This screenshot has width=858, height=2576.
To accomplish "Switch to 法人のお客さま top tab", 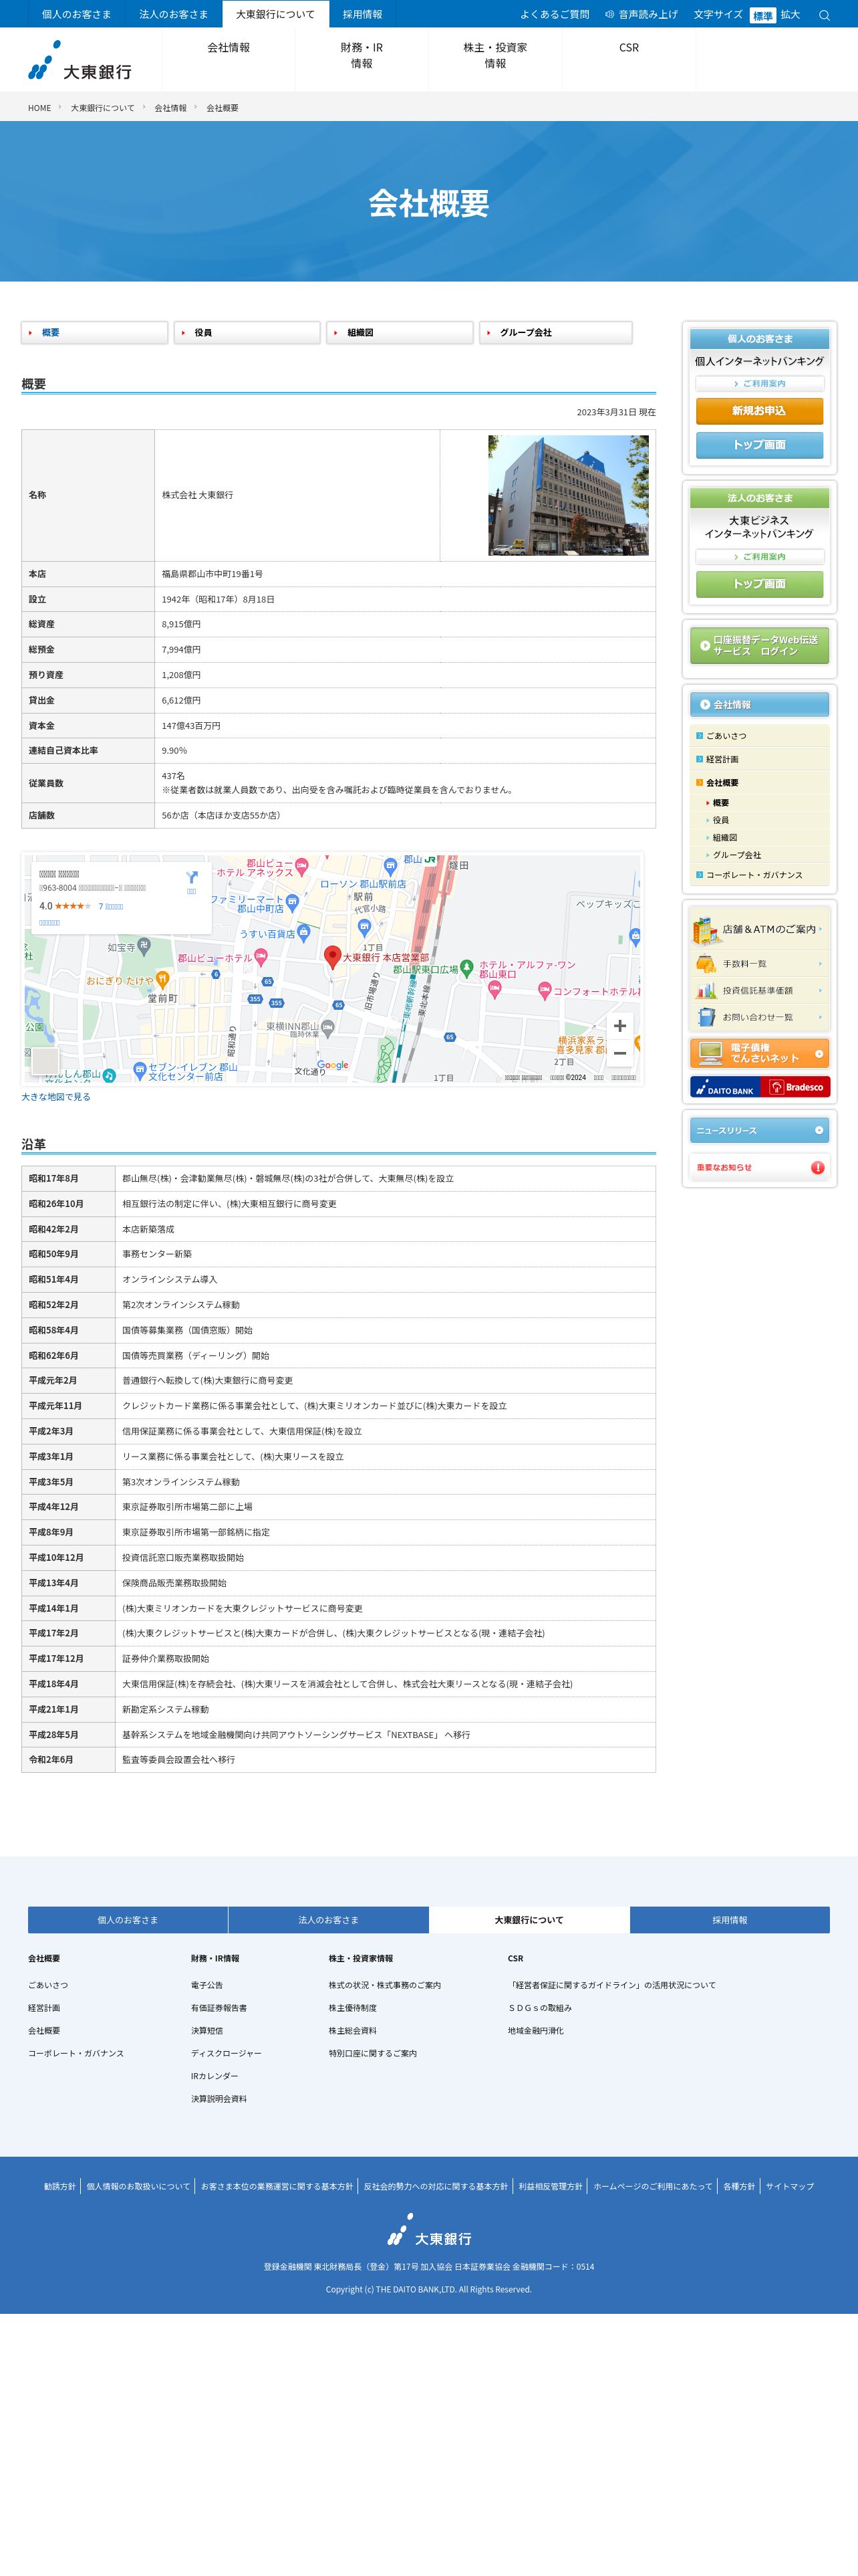I will pos(174,14).
